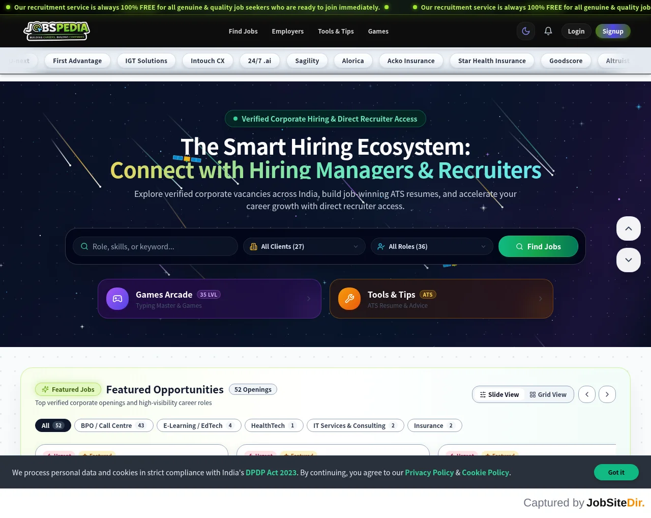Go to next featured jobs slide
651x518 pixels.
607,394
